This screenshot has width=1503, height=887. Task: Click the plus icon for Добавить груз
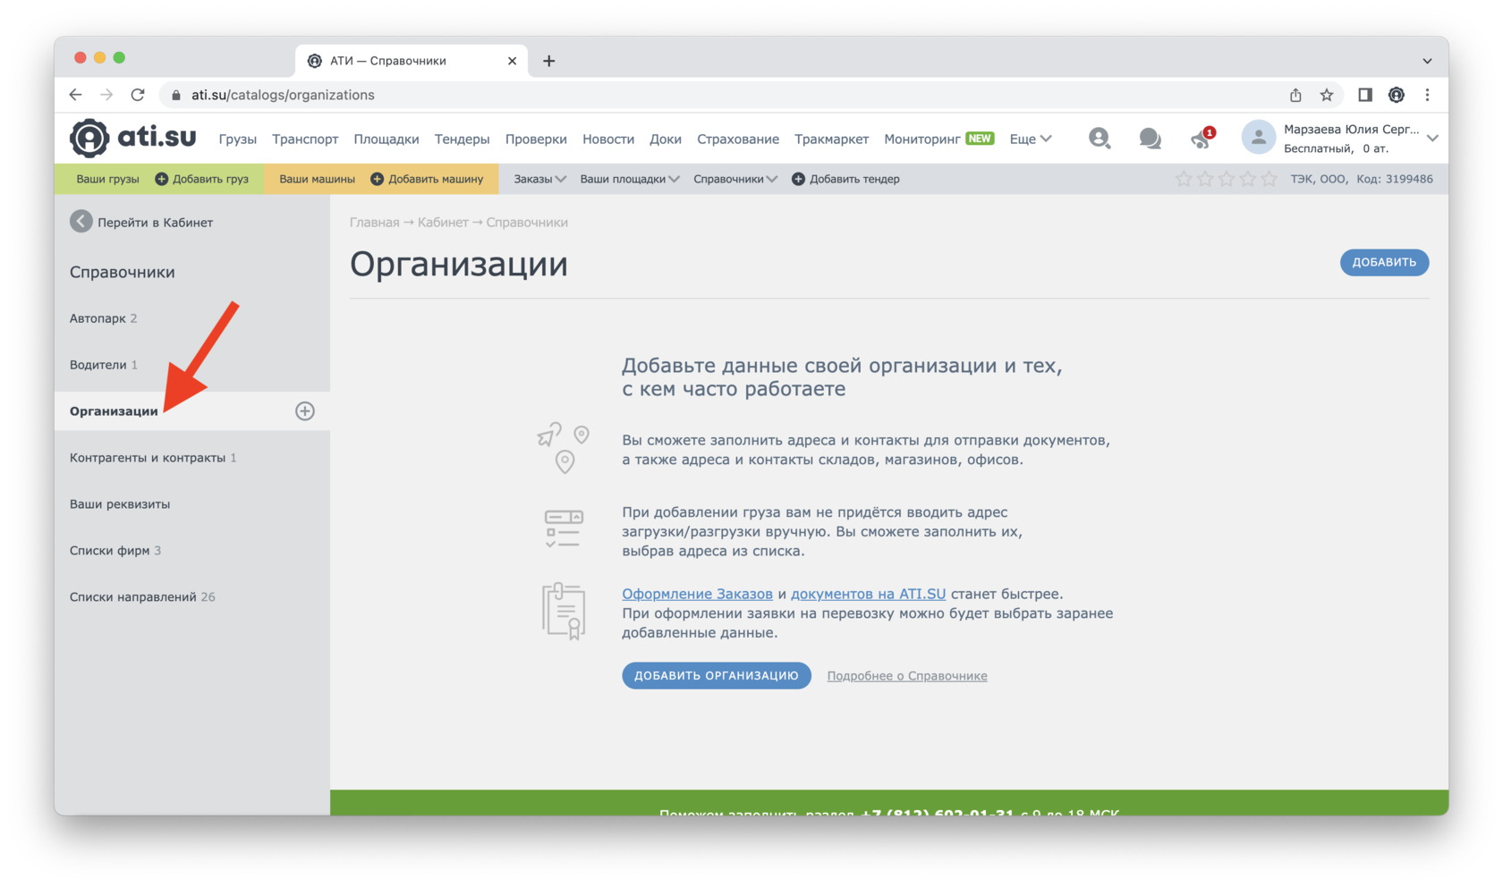tap(162, 179)
